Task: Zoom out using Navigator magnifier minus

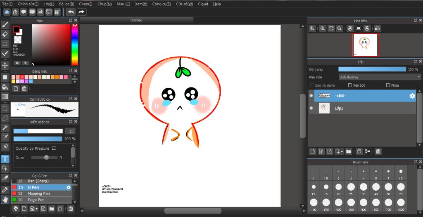Action: coord(340,28)
